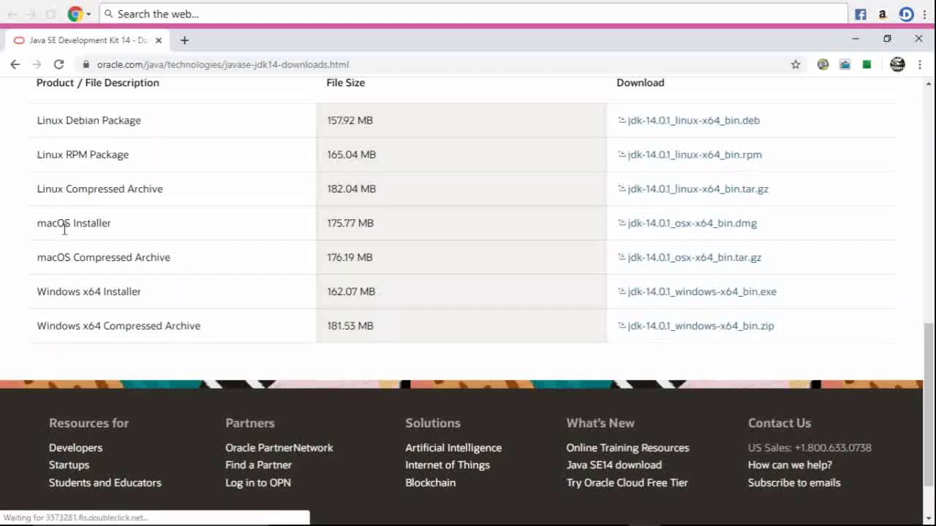The height and width of the screenshot is (526, 936).
Task: Click the oracle.com address bar URL
Action: pyautogui.click(x=223, y=64)
